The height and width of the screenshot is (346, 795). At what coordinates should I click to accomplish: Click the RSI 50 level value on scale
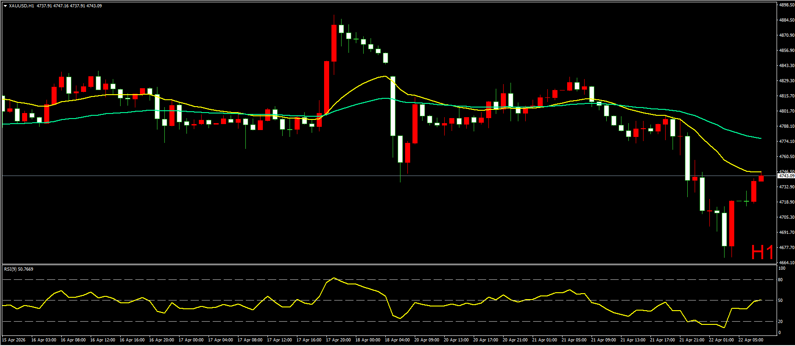780,301
